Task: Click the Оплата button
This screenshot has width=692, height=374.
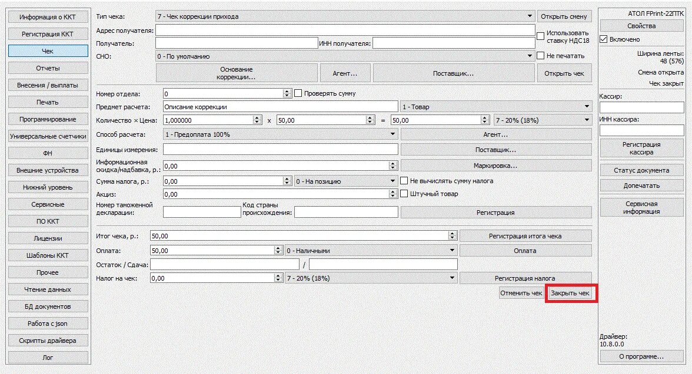Action: 525,251
